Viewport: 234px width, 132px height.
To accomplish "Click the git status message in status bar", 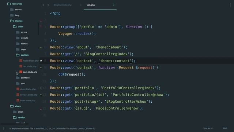I will click(x=52, y=129).
